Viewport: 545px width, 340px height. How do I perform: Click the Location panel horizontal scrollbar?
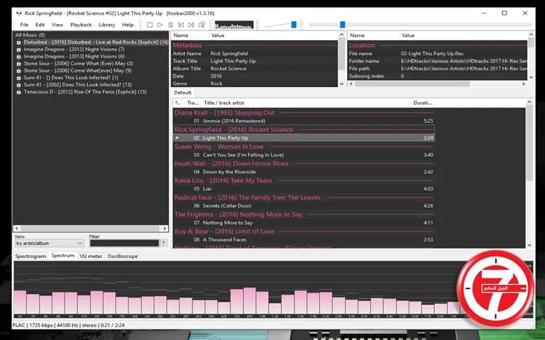pos(412,84)
